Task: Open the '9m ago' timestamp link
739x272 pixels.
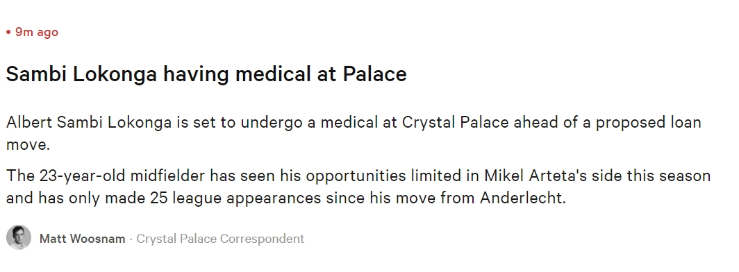Action: click(37, 32)
